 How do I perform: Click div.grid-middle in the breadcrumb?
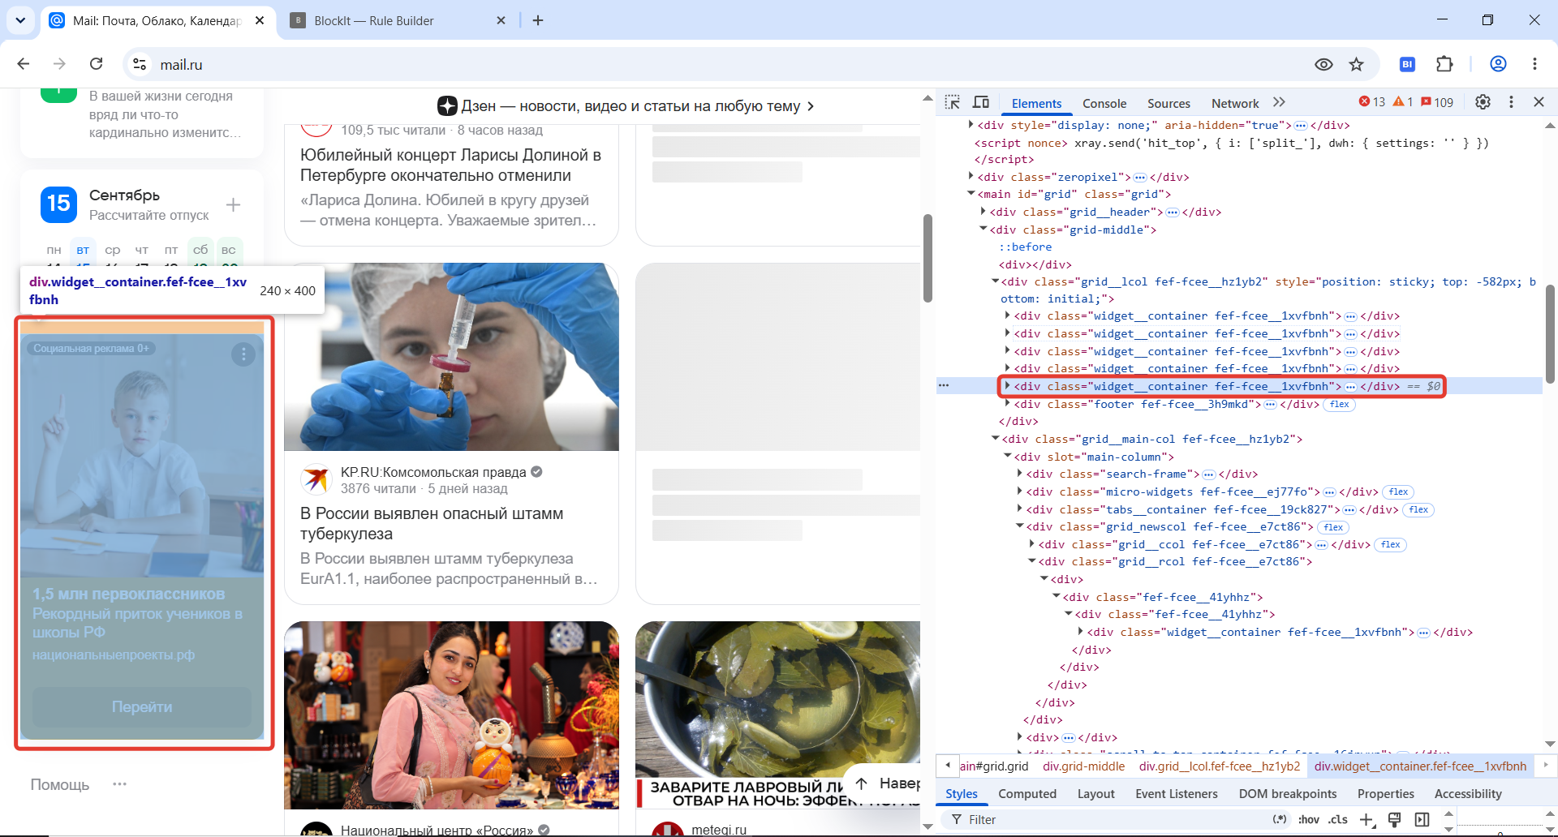pos(1084,766)
